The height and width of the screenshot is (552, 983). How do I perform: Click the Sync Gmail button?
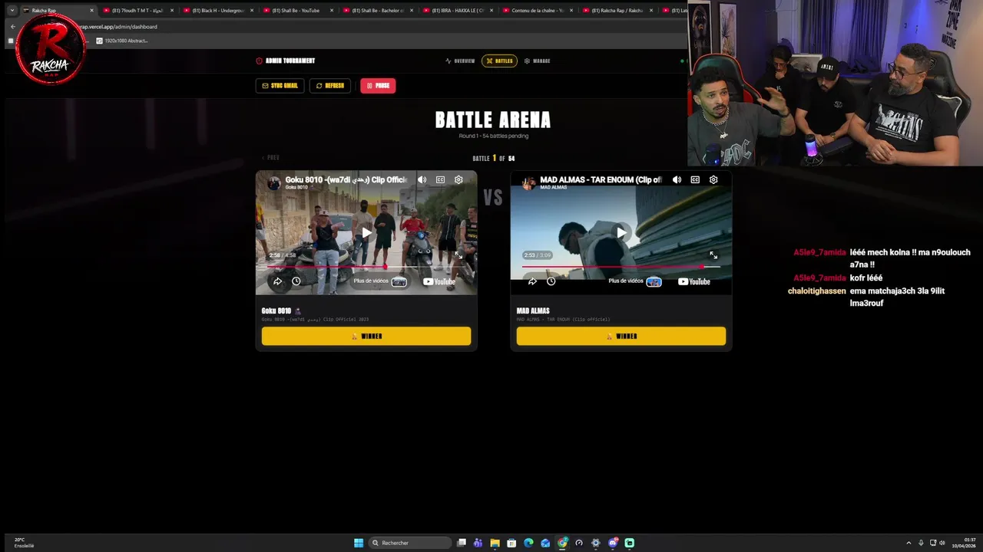280,86
